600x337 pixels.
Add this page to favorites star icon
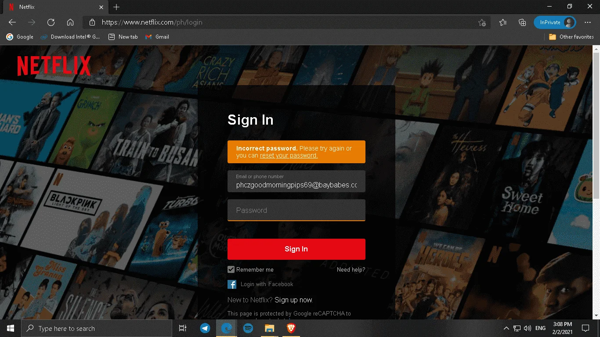tap(482, 22)
